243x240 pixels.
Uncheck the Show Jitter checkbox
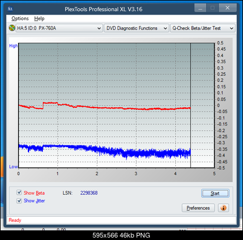click(19, 201)
